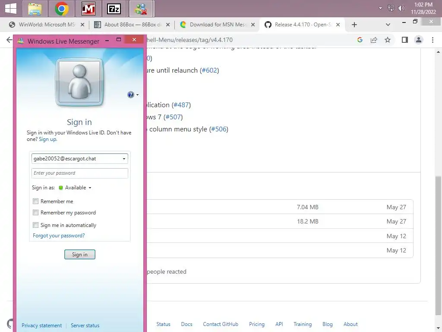
Task: Open taskbar clock showing 1:02 PM
Action: click(423, 8)
